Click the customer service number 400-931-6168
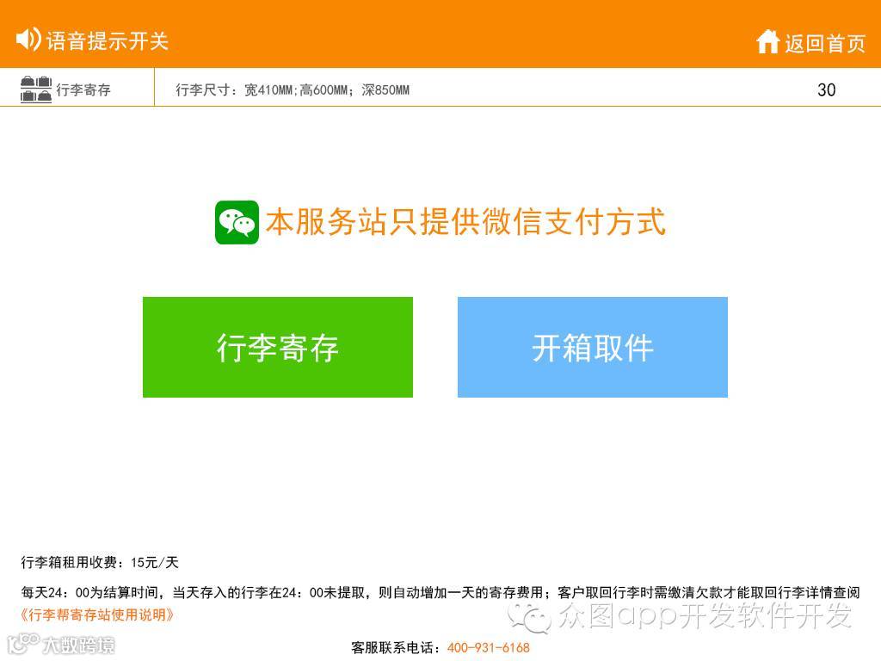This screenshot has width=881, height=661. point(489,647)
